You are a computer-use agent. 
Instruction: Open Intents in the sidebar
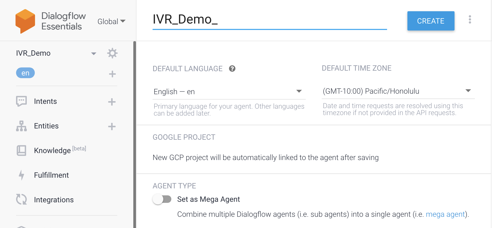coord(46,101)
